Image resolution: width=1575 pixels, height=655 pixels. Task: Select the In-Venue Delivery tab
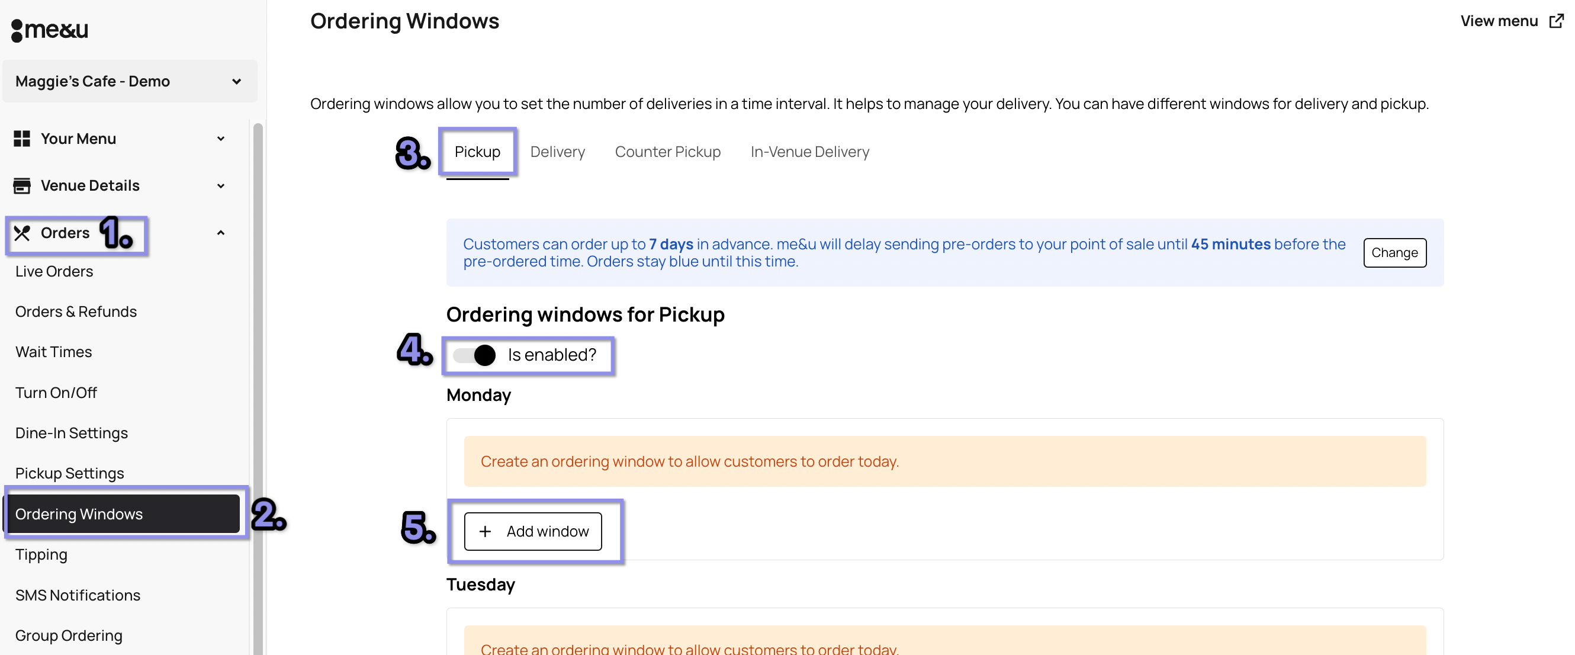pyautogui.click(x=809, y=152)
